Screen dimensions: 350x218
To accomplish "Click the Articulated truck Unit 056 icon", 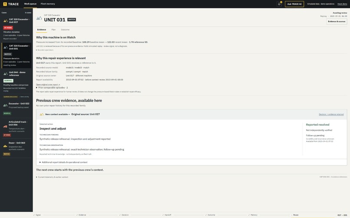I will (x=5, y=126).
